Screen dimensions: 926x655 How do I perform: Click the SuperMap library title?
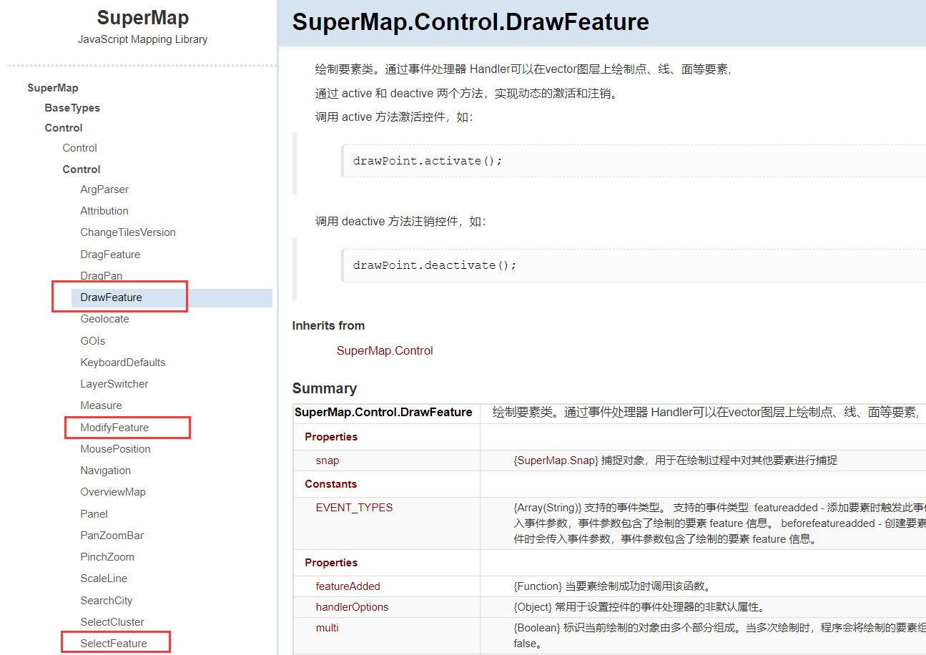(x=143, y=18)
